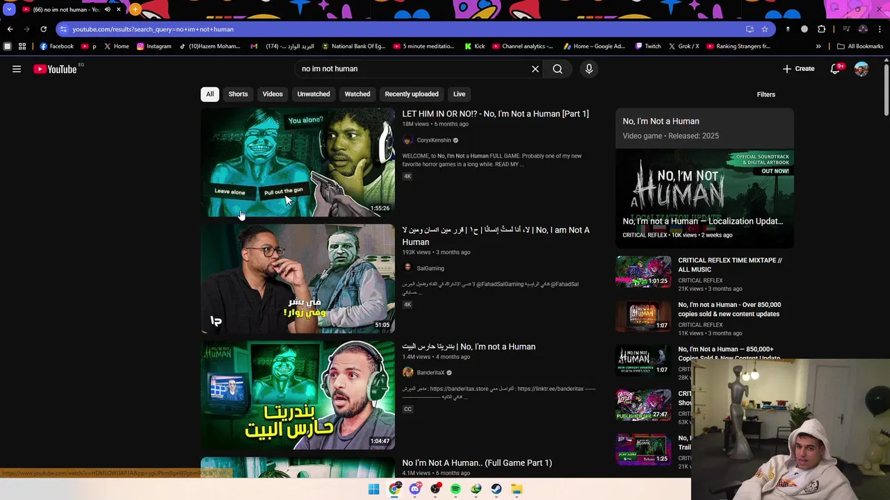This screenshot has width=890, height=500.
Task: Open 'Over 850,000 copies sold' video
Action: tap(729, 309)
